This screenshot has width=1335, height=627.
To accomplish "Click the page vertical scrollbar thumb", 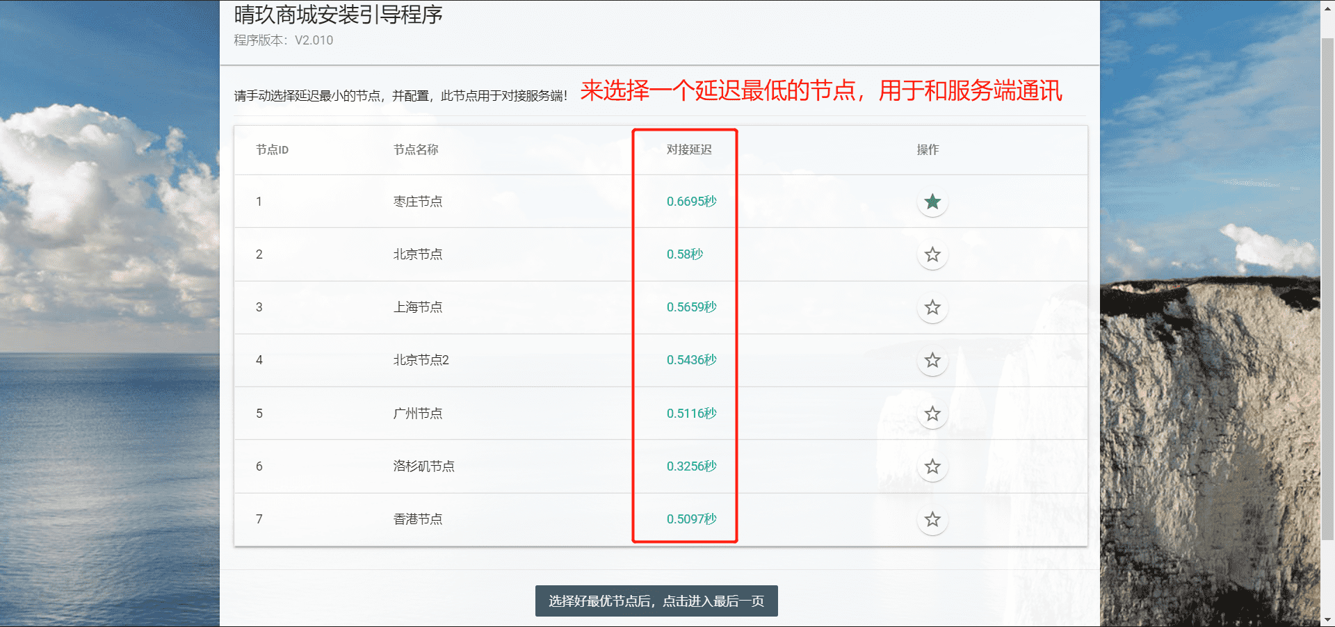I will (1327, 288).
